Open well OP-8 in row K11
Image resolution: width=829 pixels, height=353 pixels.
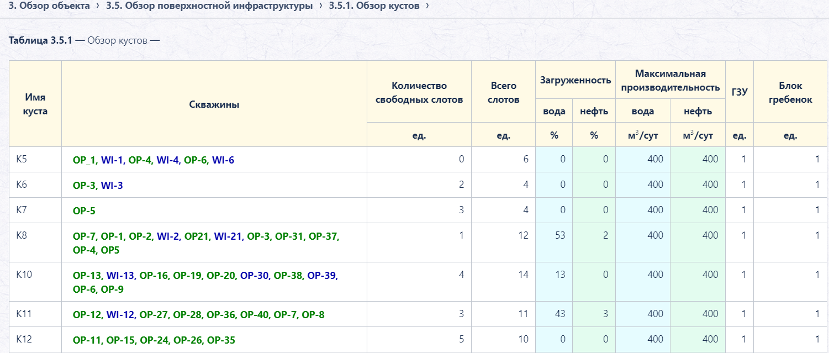313,315
